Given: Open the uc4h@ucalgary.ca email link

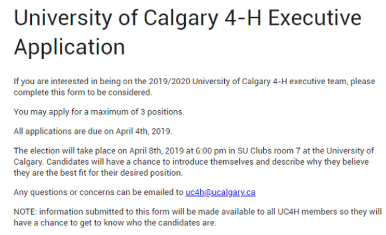Looking at the screenshot, I should tap(221, 192).
